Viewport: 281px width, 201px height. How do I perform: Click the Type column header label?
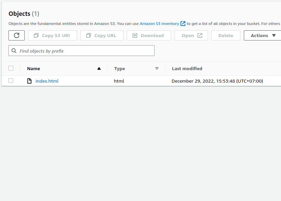pos(119,68)
